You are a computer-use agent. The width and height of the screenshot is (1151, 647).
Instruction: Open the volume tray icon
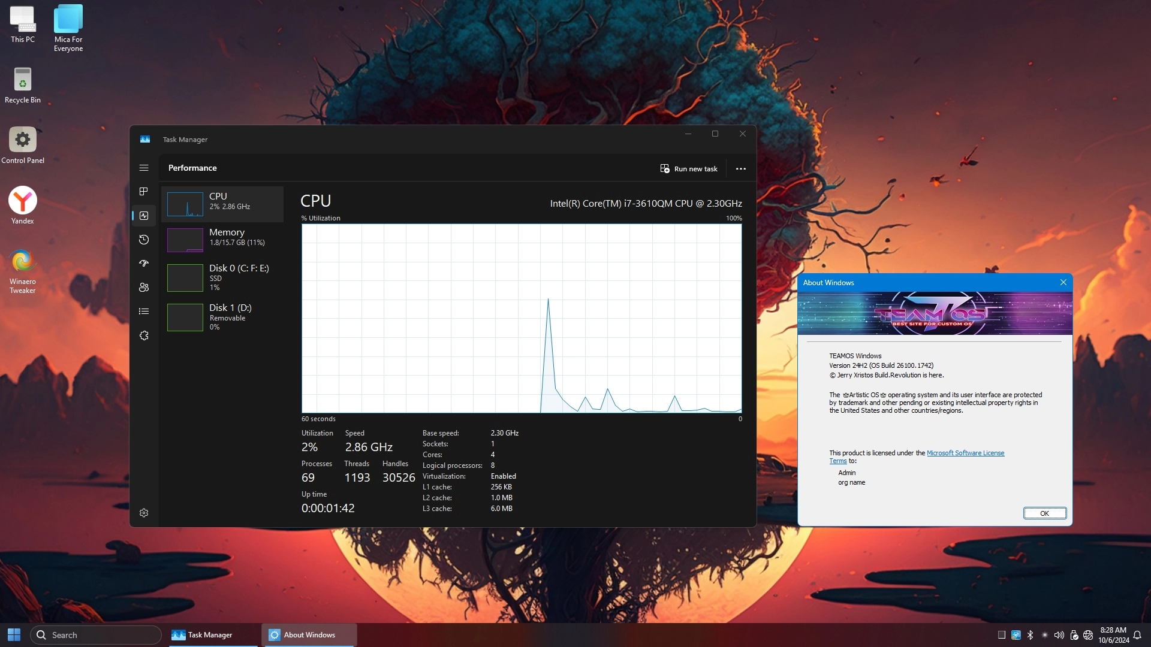(1059, 635)
